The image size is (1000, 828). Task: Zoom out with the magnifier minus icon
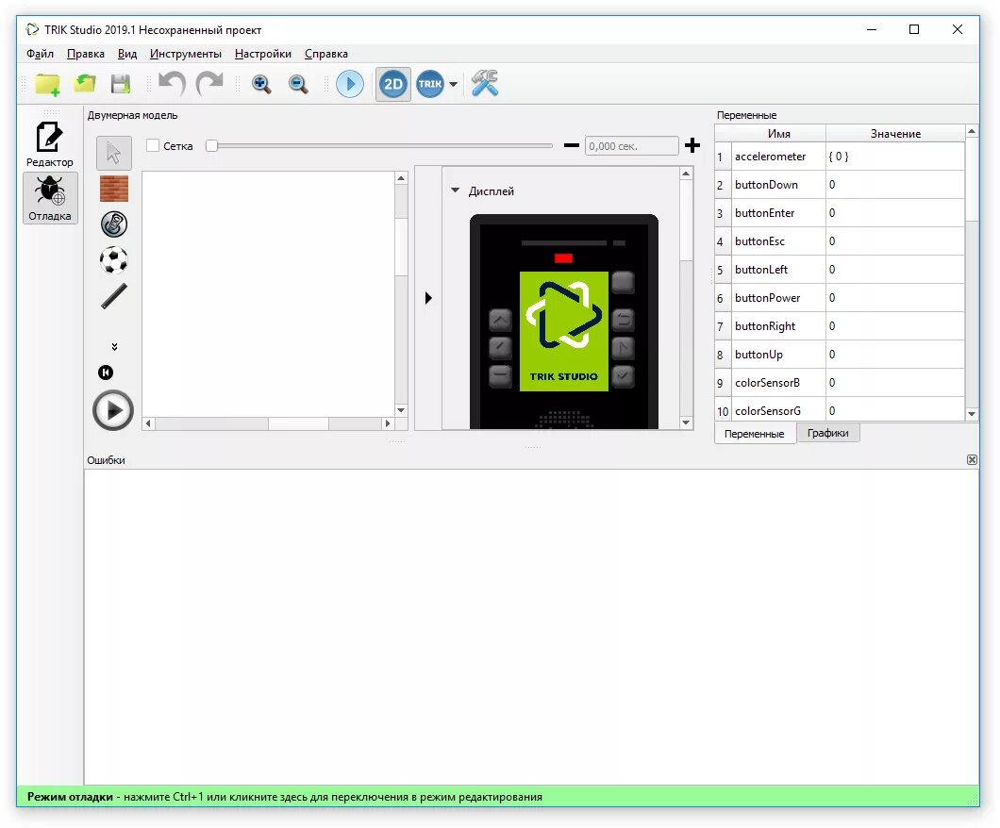[298, 84]
